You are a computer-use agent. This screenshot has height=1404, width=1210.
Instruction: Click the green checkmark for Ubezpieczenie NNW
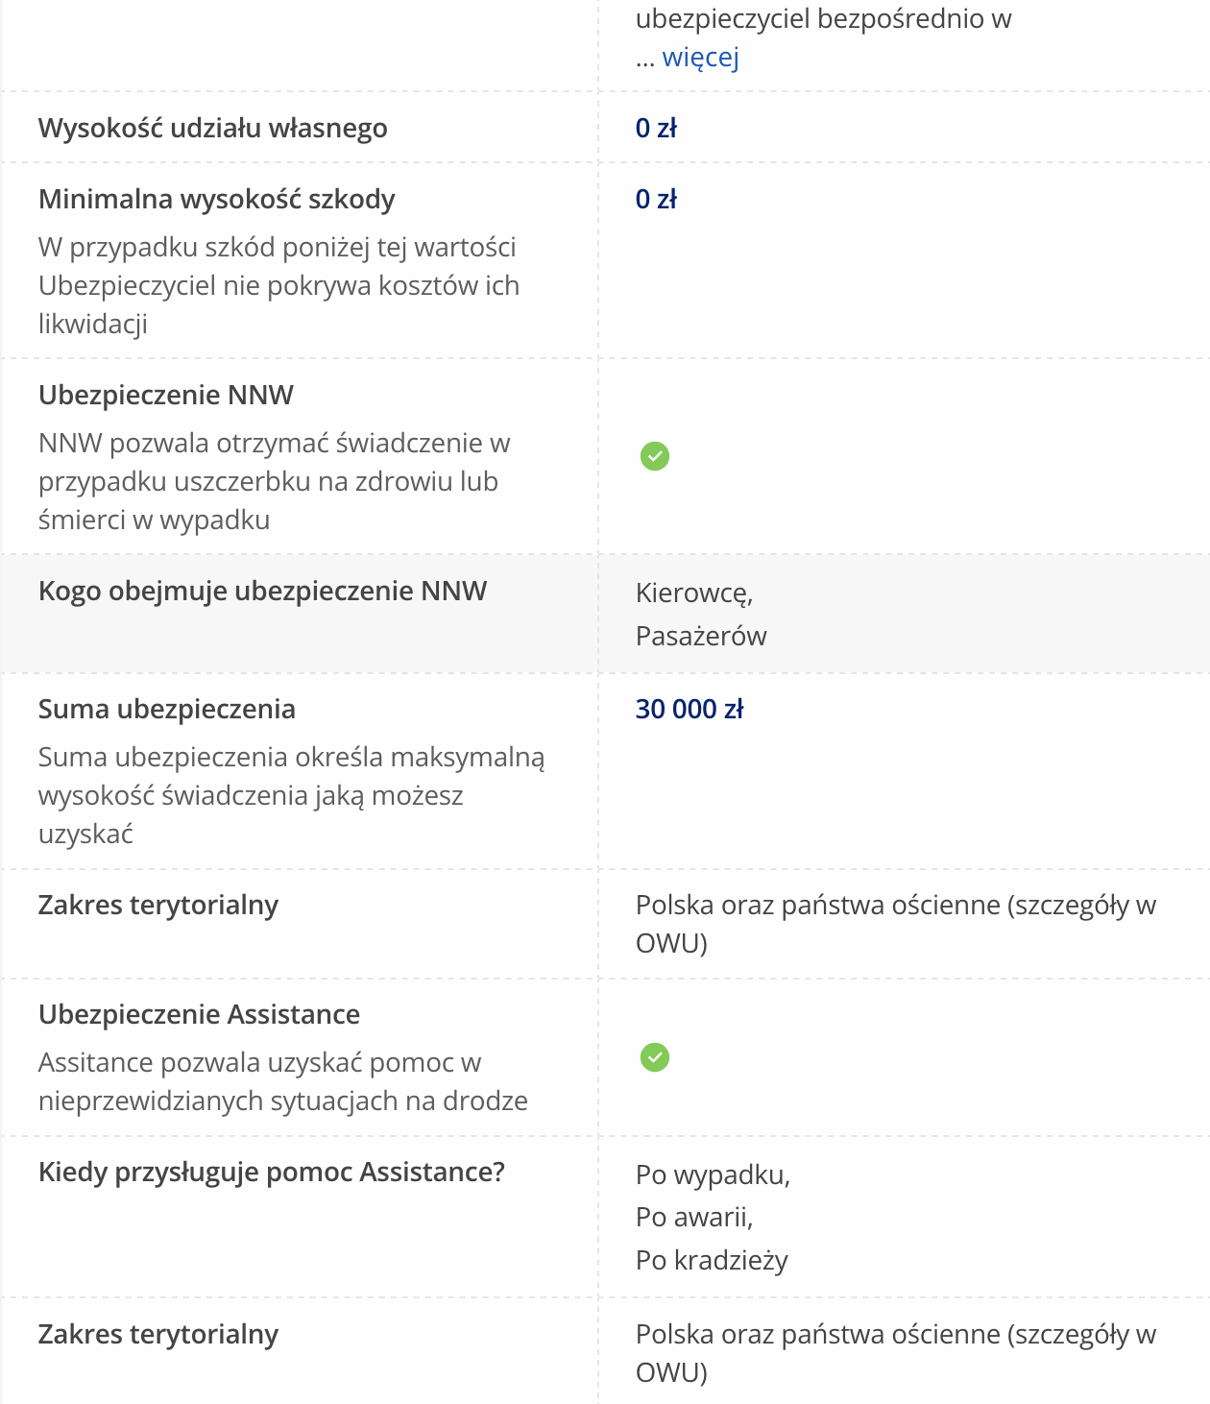[655, 456]
